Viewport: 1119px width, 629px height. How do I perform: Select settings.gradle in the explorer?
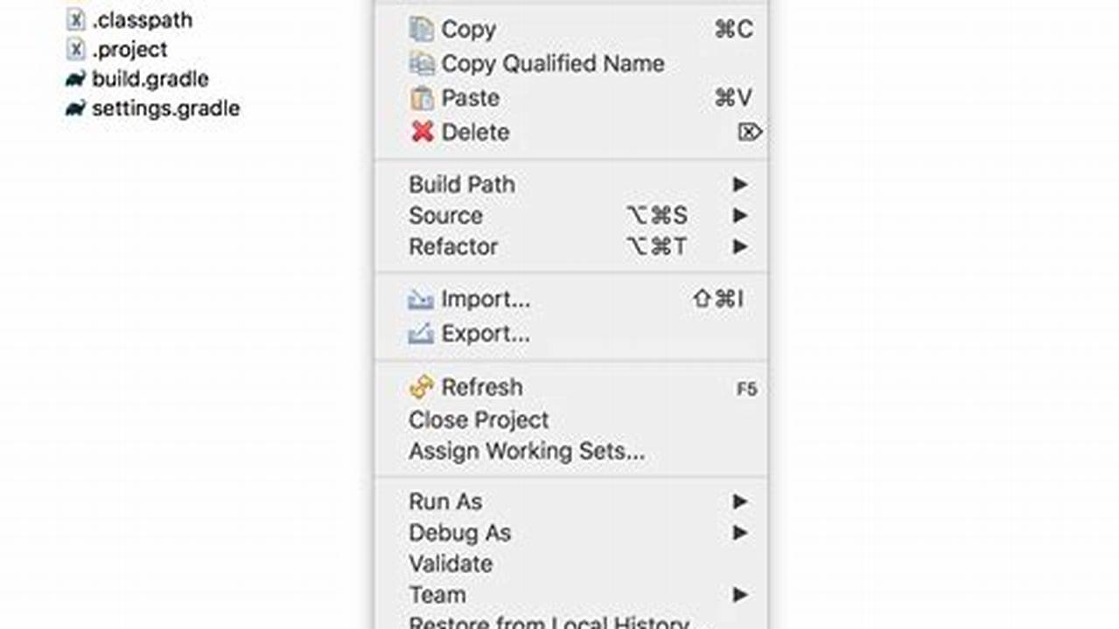coord(165,108)
